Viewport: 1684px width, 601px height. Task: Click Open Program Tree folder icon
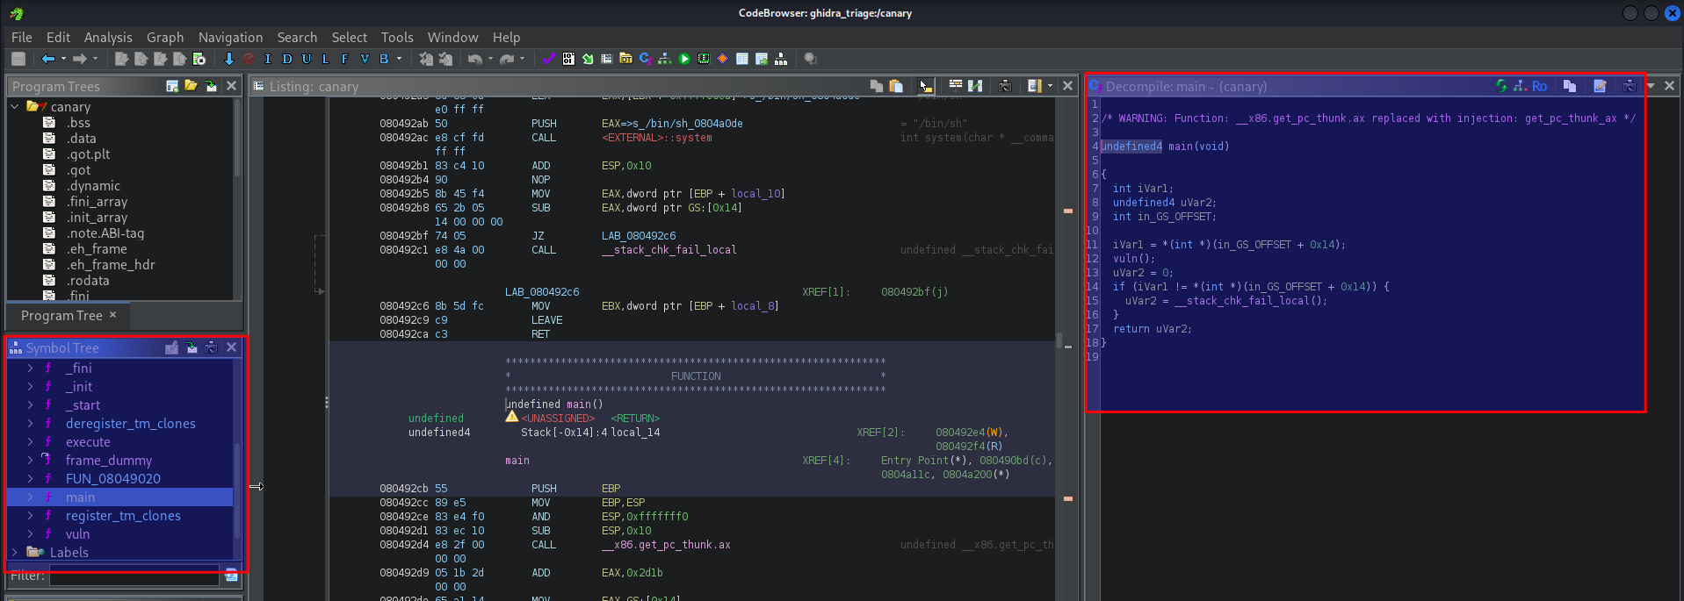[x=191, y=86]
